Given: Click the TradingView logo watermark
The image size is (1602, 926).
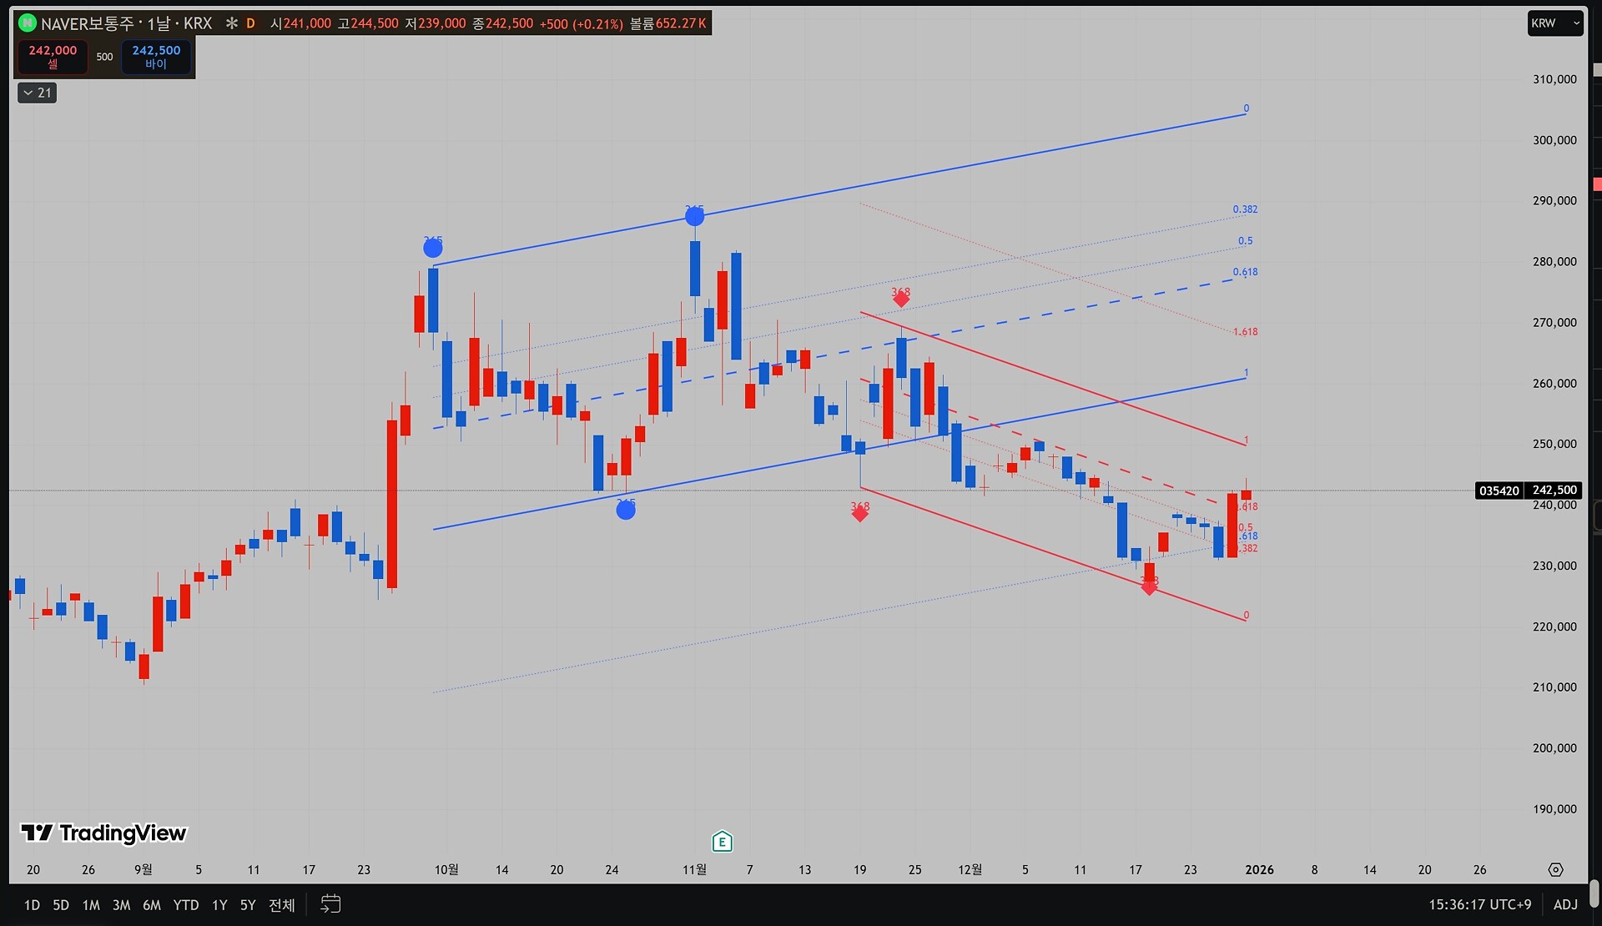Looking at the screenshot, I should [103, 833].
